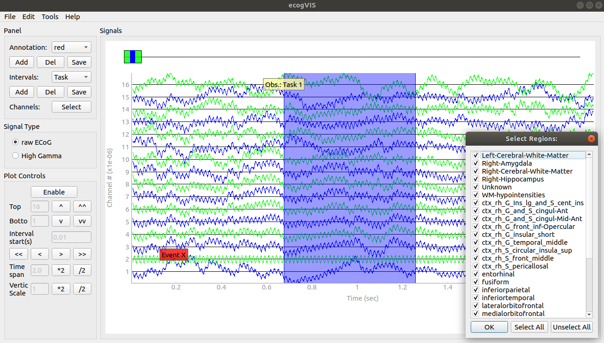Double the time span with *2
Image resolution: width=604 pixels, height=343 pixels.
coord(61,270)
